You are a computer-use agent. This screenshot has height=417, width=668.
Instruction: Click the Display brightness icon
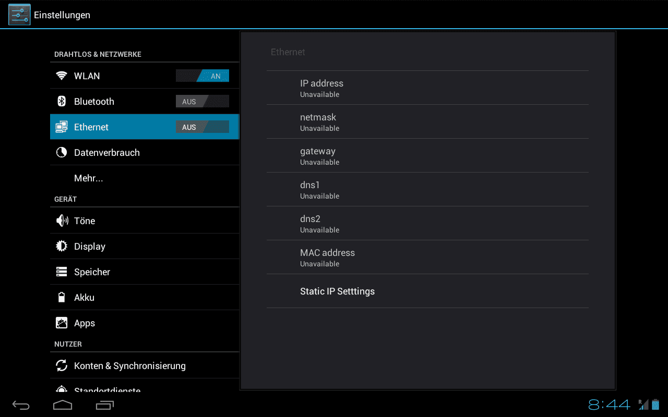pyautogui.click(x=62, y=246)
